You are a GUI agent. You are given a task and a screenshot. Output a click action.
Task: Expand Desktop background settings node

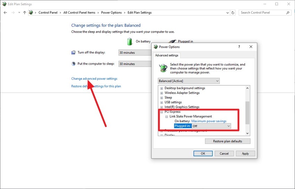click(162, 88)
